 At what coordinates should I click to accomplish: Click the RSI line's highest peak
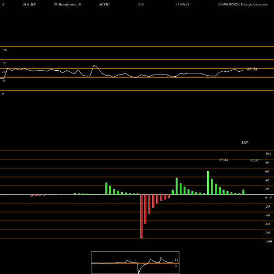94,65
